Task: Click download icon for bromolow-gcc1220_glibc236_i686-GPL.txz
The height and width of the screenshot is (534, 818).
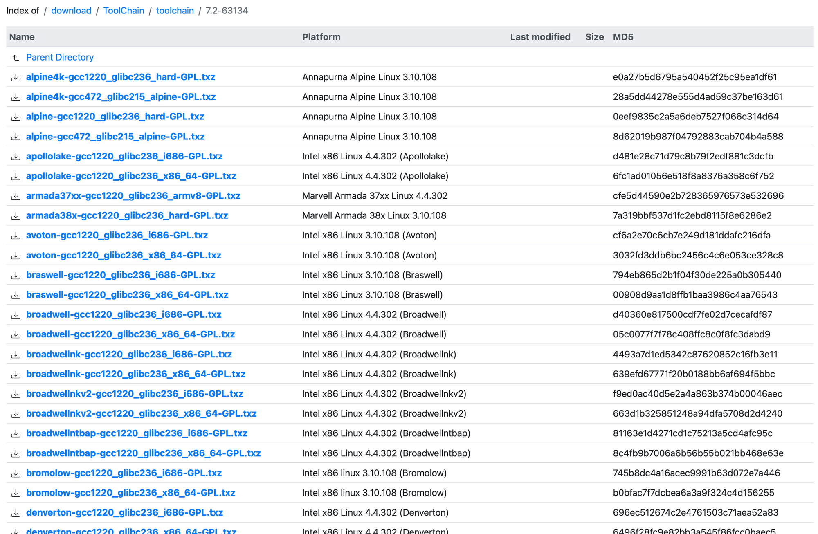Action: pyautogui.click(x=16, y=473)
